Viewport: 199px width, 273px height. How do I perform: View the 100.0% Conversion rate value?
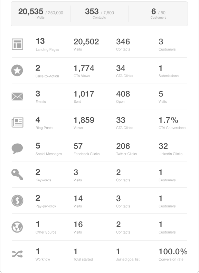[173, 255]
